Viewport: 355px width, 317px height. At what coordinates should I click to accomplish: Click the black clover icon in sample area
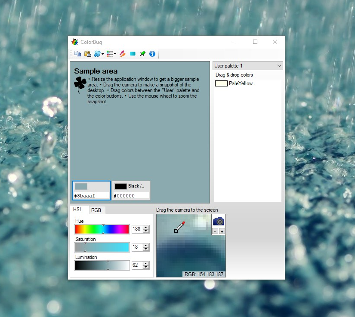(x=80, y=85)
